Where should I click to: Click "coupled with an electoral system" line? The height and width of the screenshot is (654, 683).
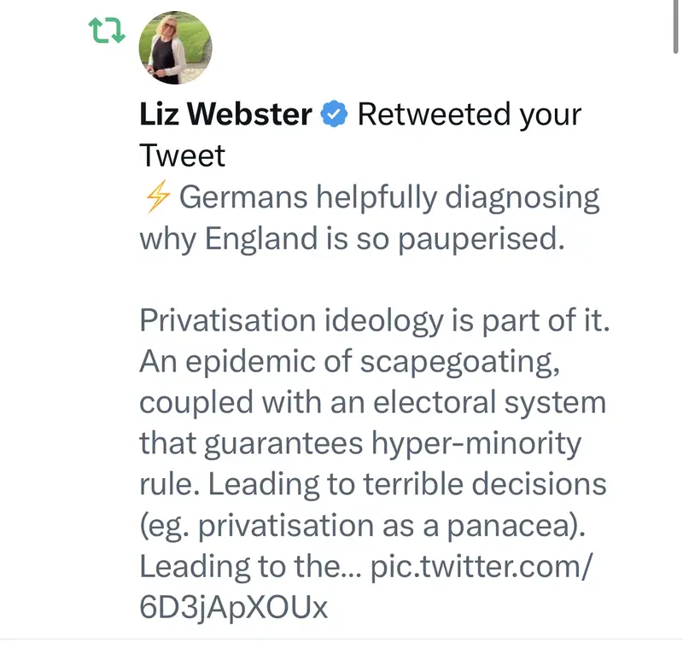pyautogui.click(x=372, y=402)
